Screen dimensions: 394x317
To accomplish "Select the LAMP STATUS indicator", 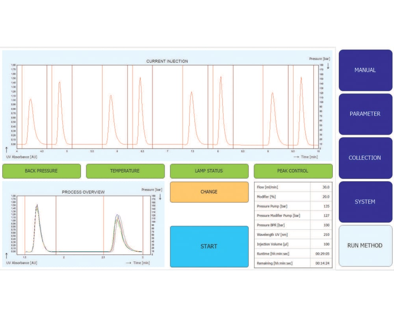I will (x=209, y=171).
